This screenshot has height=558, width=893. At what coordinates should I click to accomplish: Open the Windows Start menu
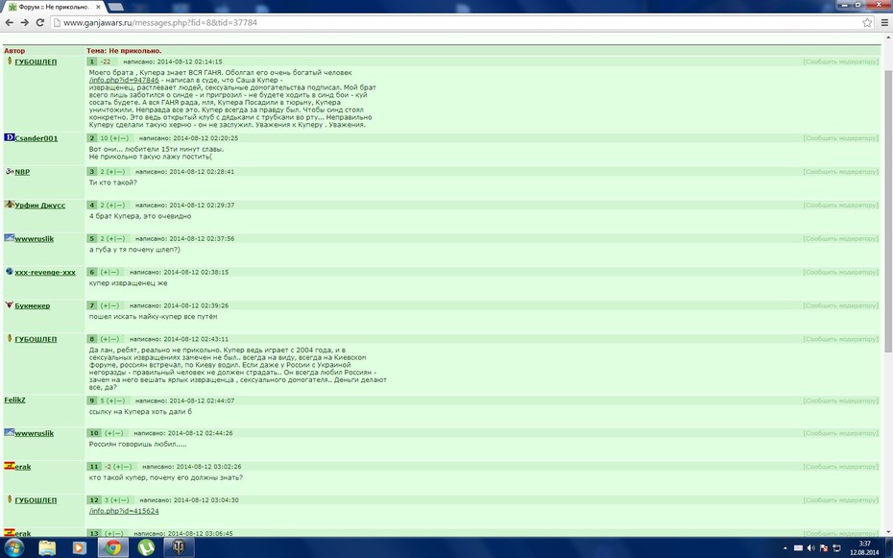[x=14, y=547]
